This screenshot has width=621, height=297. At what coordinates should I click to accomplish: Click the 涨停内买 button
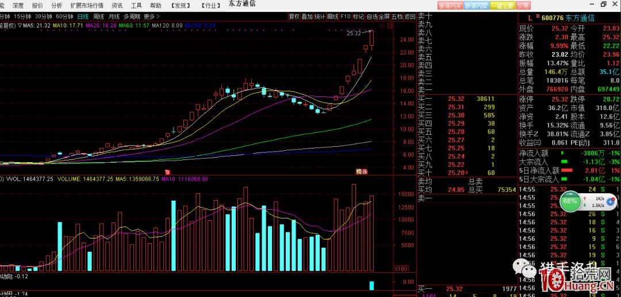coord(450,6)
